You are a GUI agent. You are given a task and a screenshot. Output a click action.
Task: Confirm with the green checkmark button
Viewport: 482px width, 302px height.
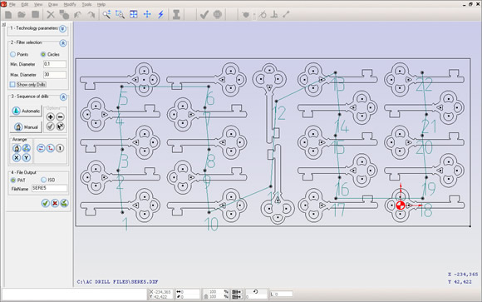(x=46, y=203)
